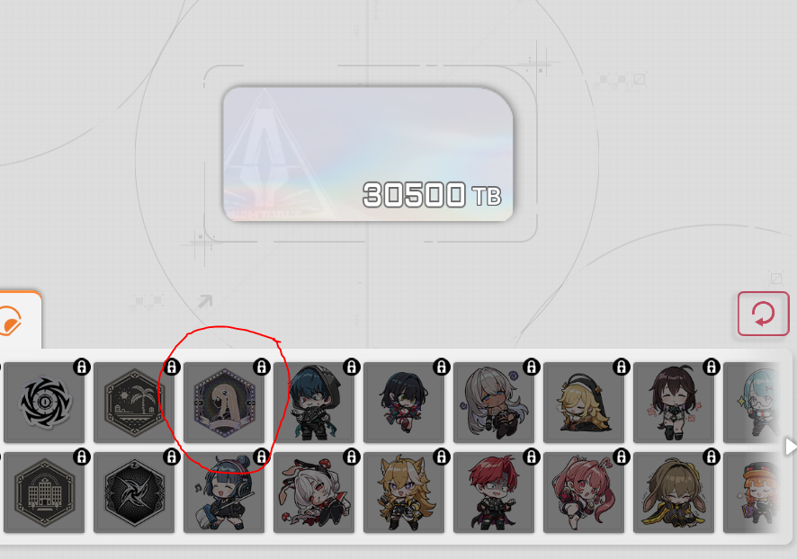This screenshot has height=559, width=797.
Task: Show next page with white right arrow
Action: [x=791, y=447]
